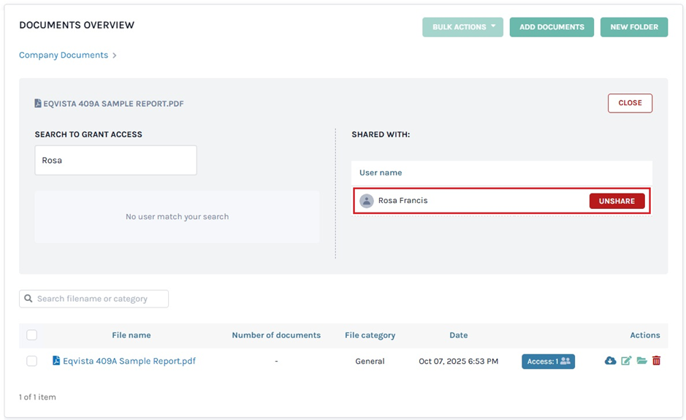Click the Add Documents button

552,27
